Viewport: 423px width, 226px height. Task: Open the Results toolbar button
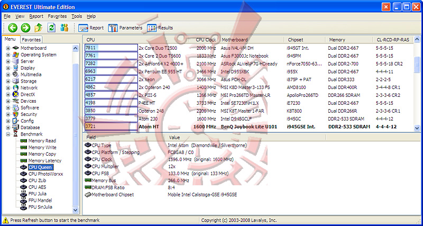coord(160,28)
